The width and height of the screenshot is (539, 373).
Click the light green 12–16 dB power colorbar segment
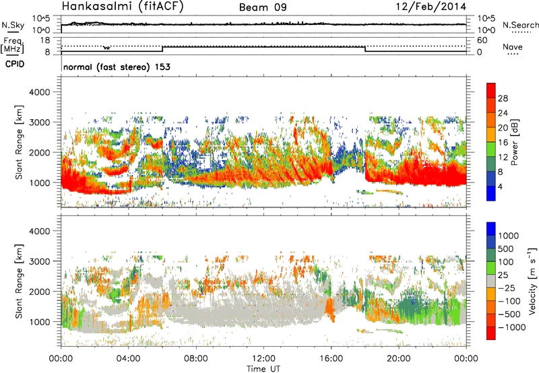(491, 149)
